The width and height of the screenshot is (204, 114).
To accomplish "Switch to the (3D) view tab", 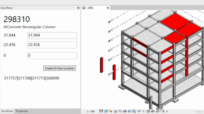I will pos(90,8).
